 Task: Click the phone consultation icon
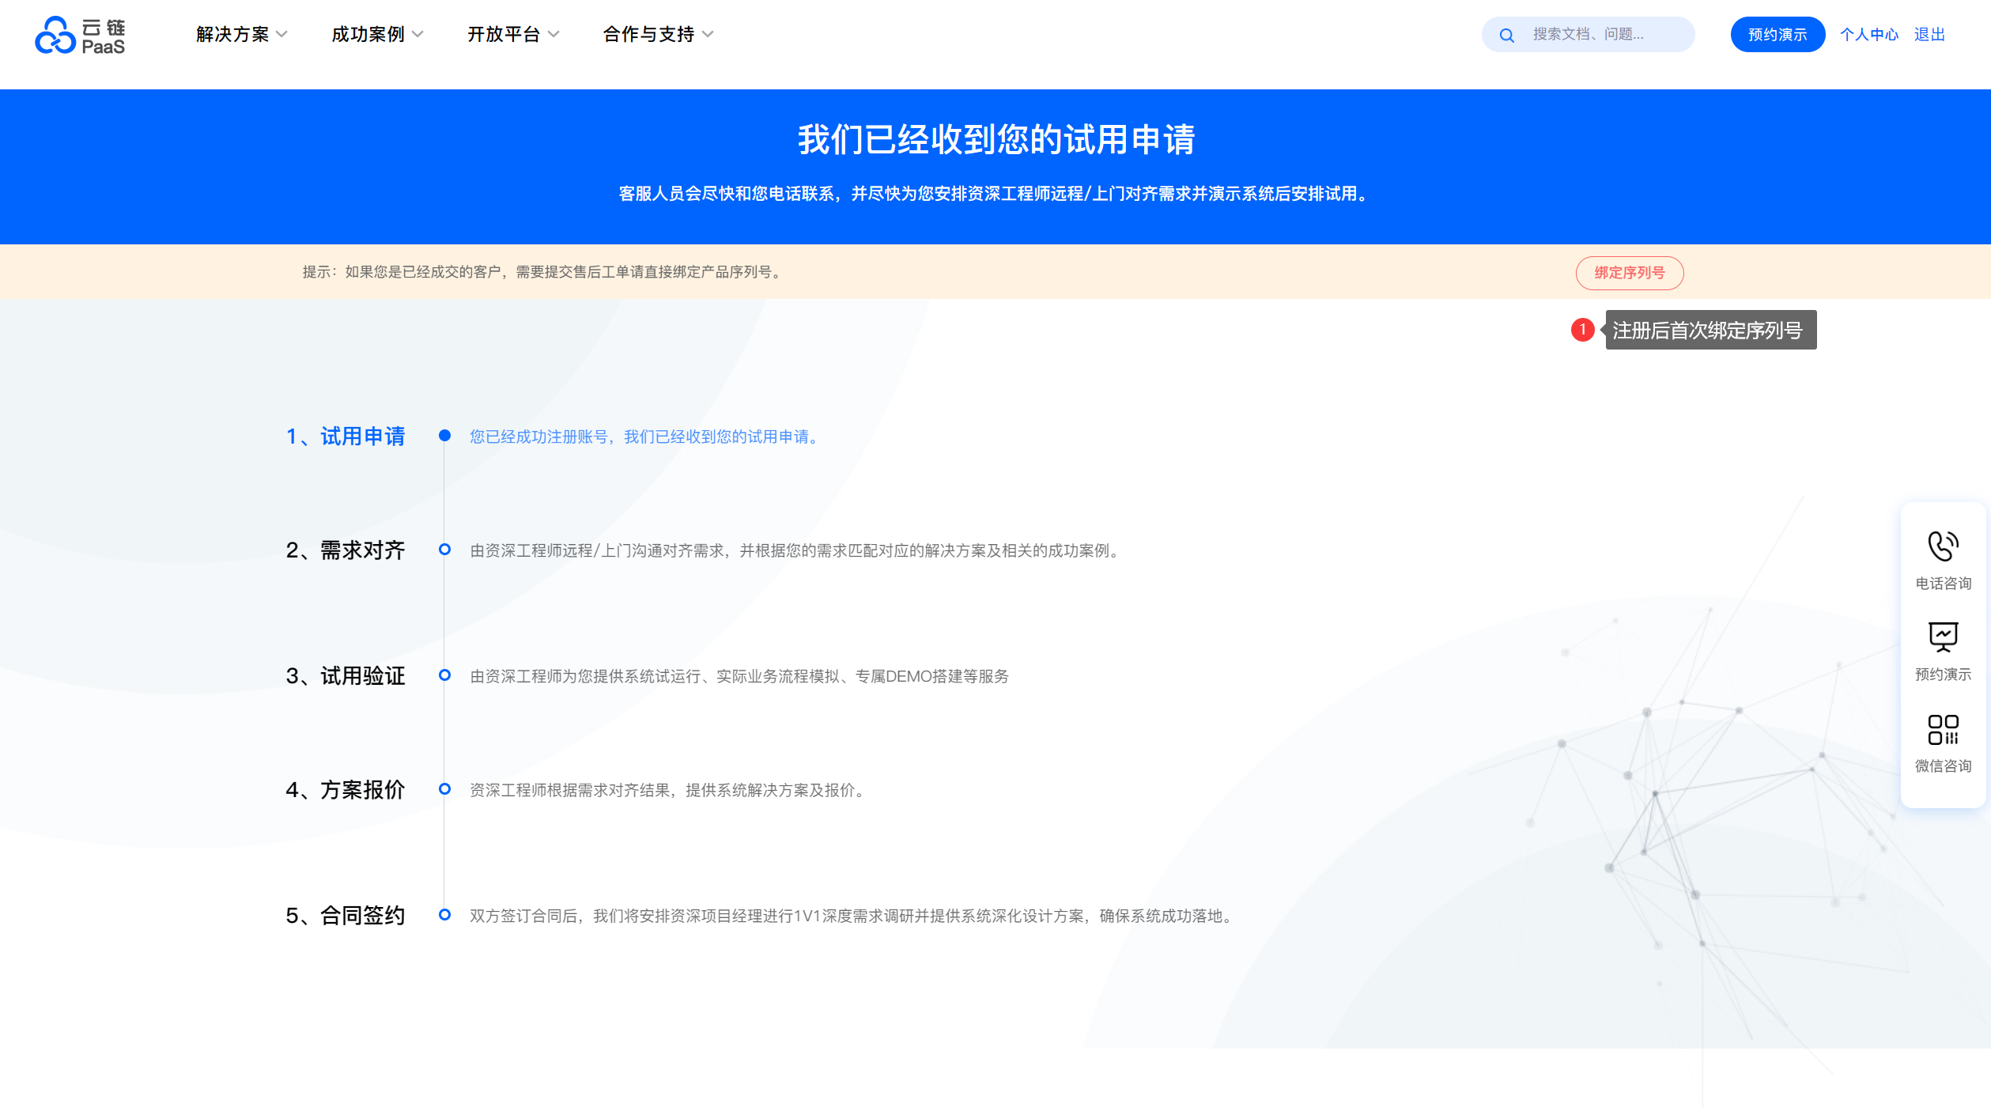1942,546
